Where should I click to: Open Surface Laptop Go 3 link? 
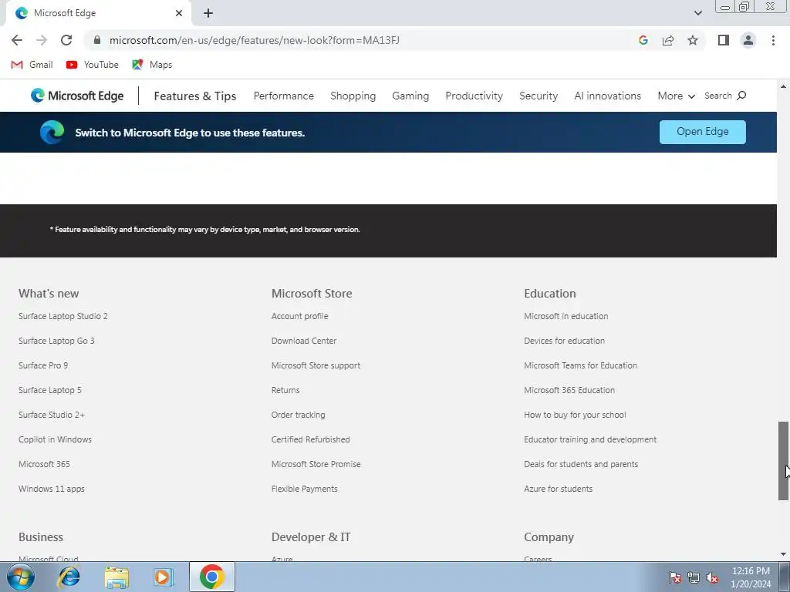click(x=56, y=341)
